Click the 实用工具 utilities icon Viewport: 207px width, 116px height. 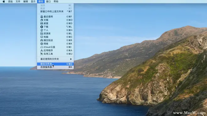tap(42, 54)
